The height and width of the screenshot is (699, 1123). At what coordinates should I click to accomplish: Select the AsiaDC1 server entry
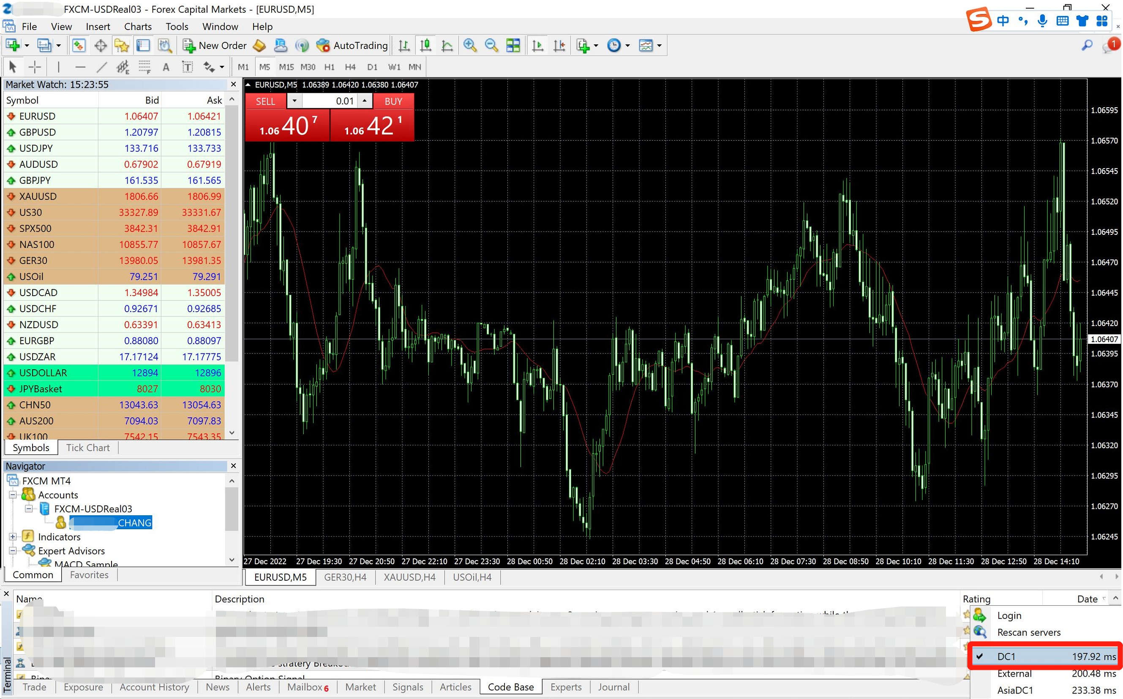[1047, 690]
